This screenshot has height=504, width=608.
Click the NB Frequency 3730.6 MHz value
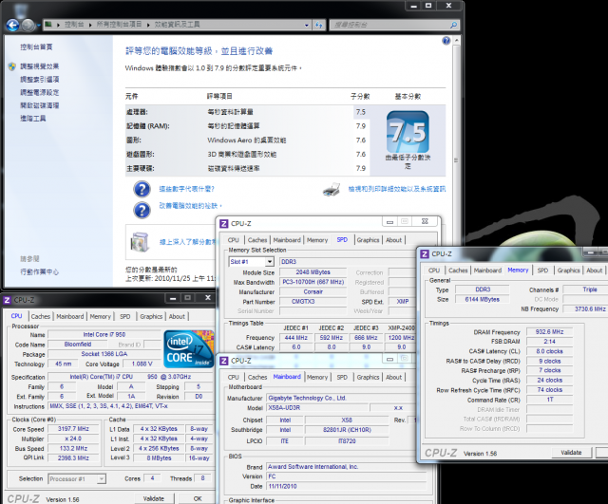[x=585, y=309]
